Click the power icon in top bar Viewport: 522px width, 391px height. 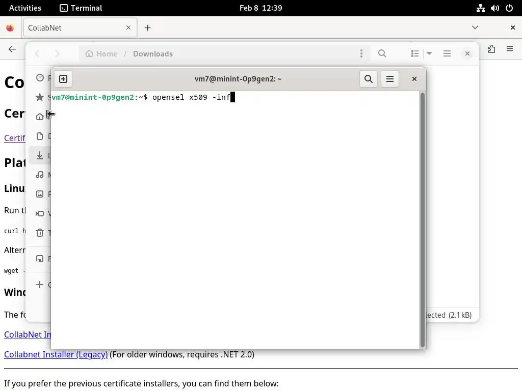509,8
